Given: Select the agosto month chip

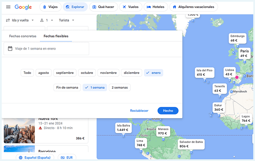Looking at the screenshot, I should (x=44, y=73).
